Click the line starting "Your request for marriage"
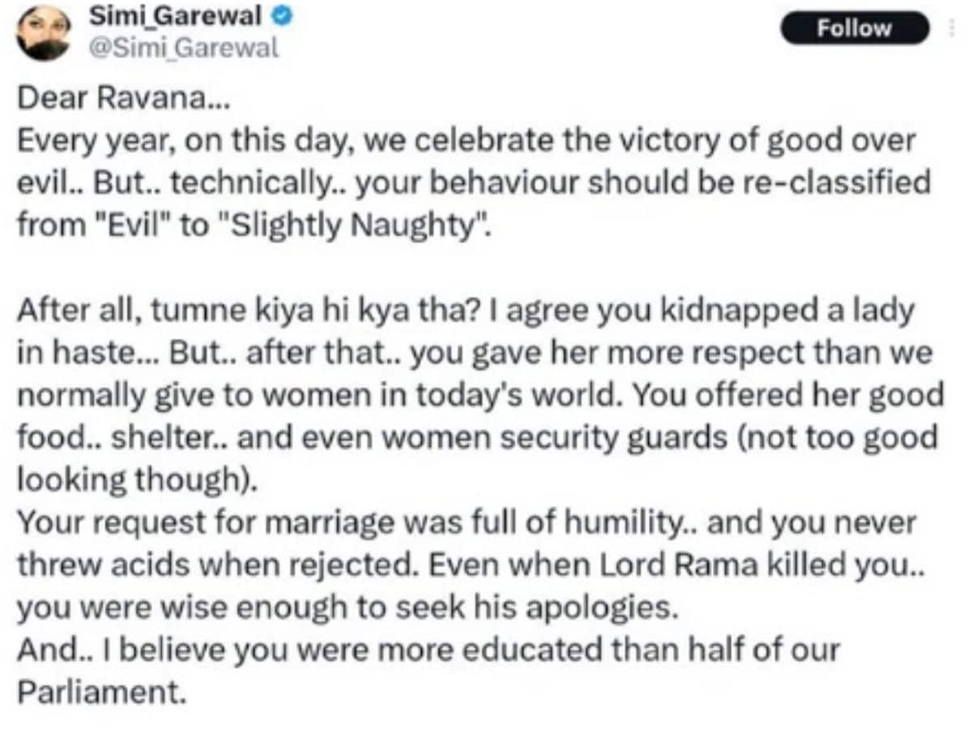Screen dimensions: 972x729 point(466,523)
